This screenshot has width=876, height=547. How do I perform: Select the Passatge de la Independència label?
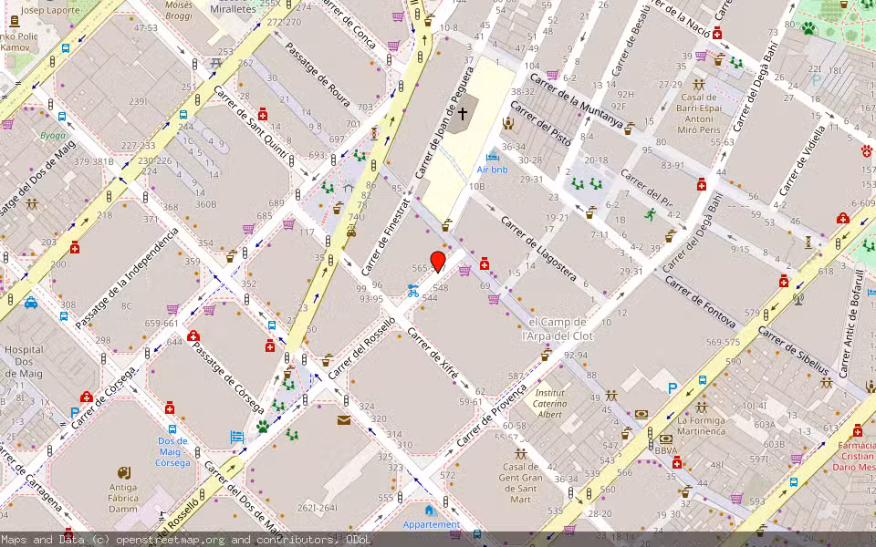(x=126, y=277)
